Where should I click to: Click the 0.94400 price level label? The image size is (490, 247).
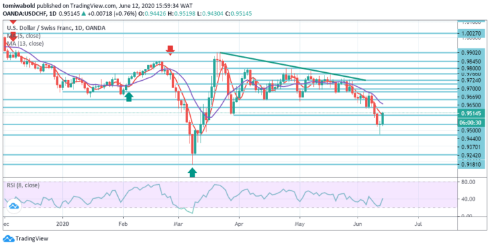tap(472, 138)
